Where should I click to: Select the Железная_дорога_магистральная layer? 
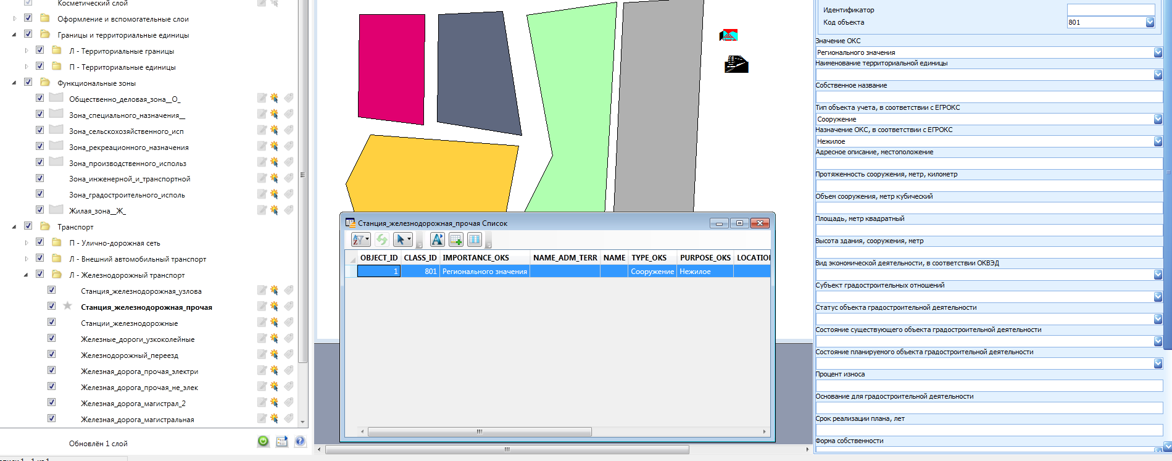137,420
